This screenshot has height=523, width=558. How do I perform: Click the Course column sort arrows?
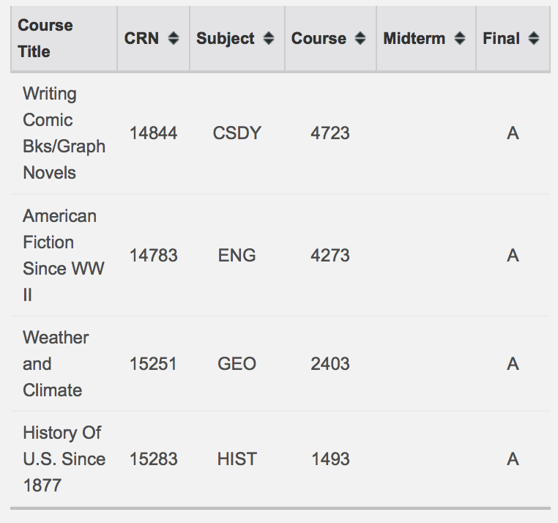tap(360, 38)
